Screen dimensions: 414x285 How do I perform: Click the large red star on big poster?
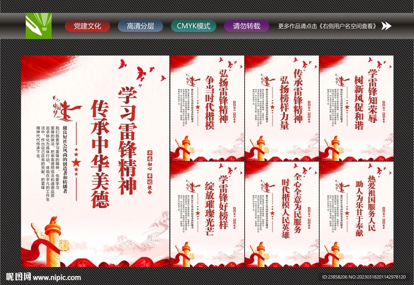tap(76, 162)
